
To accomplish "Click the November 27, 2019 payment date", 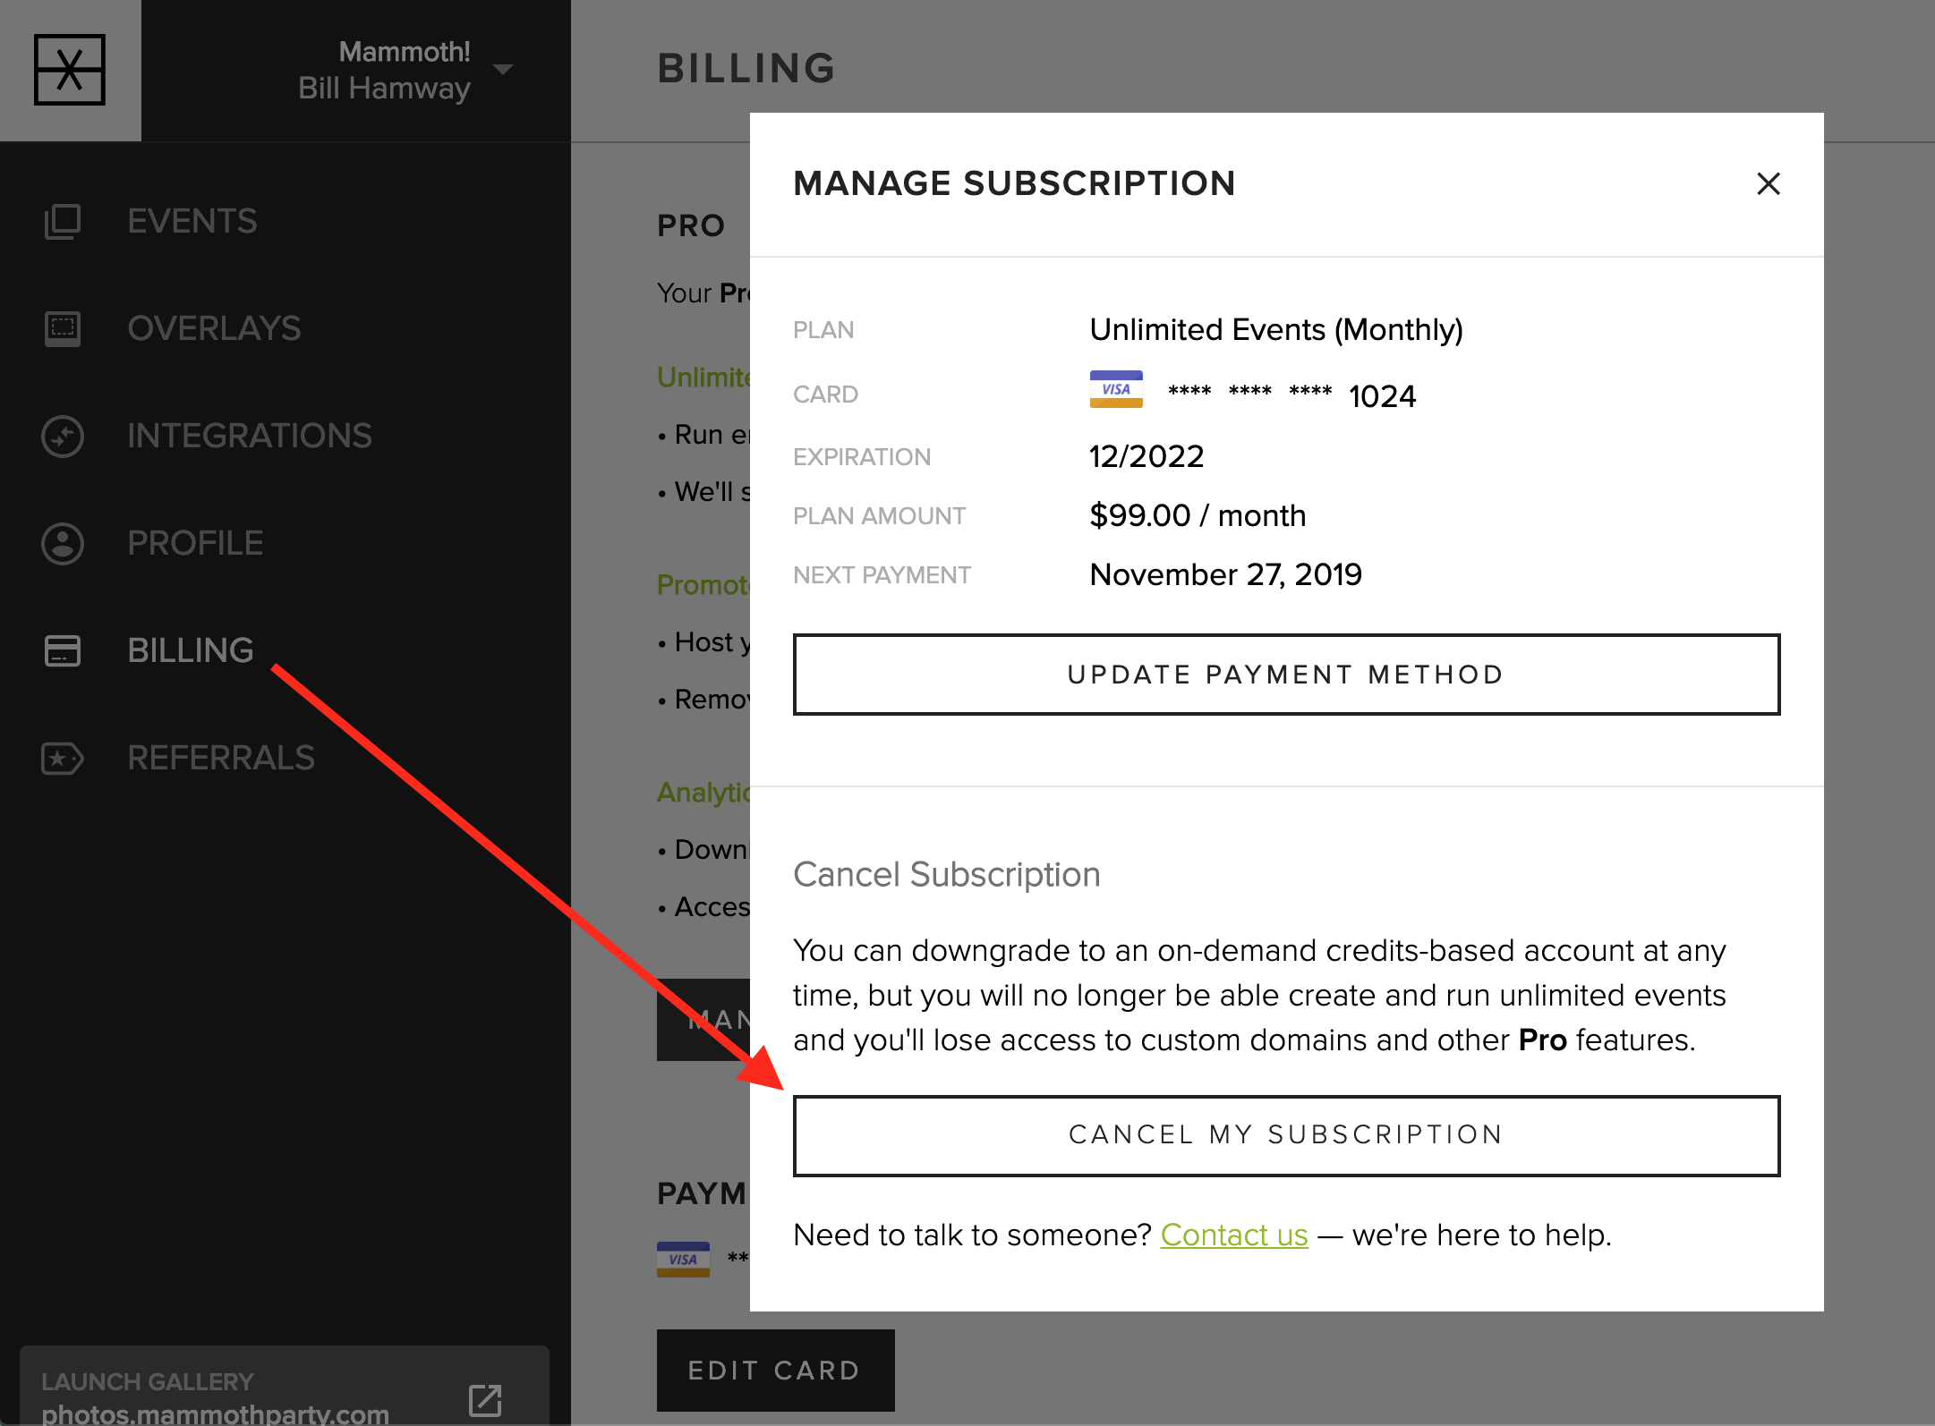I will pos(1225,574).
